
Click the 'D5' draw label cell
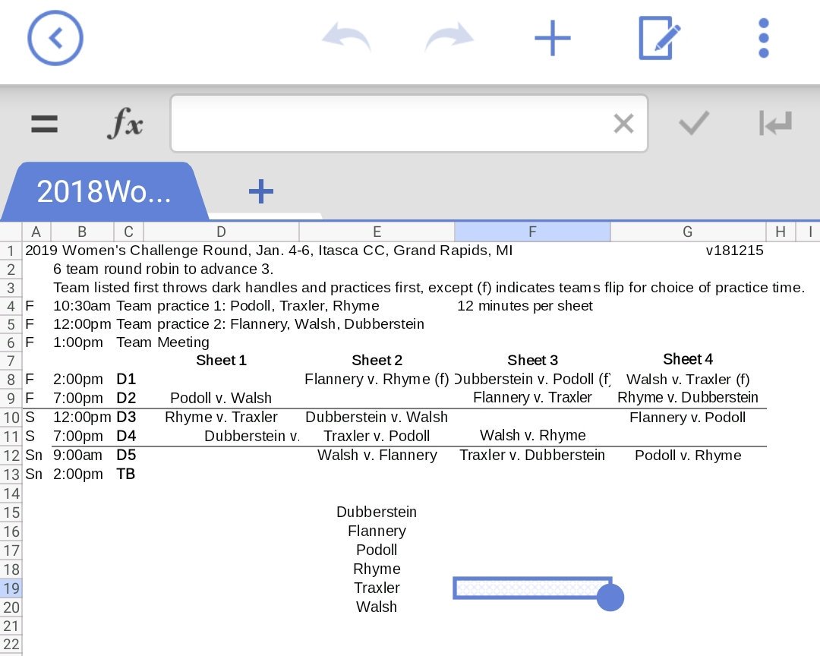(126, 455)
